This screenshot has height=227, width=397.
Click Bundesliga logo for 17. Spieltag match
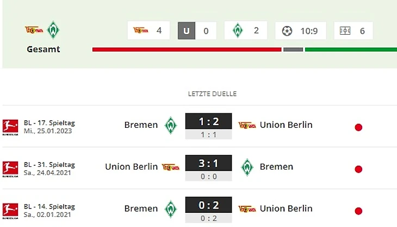click(x=11, y=126)
